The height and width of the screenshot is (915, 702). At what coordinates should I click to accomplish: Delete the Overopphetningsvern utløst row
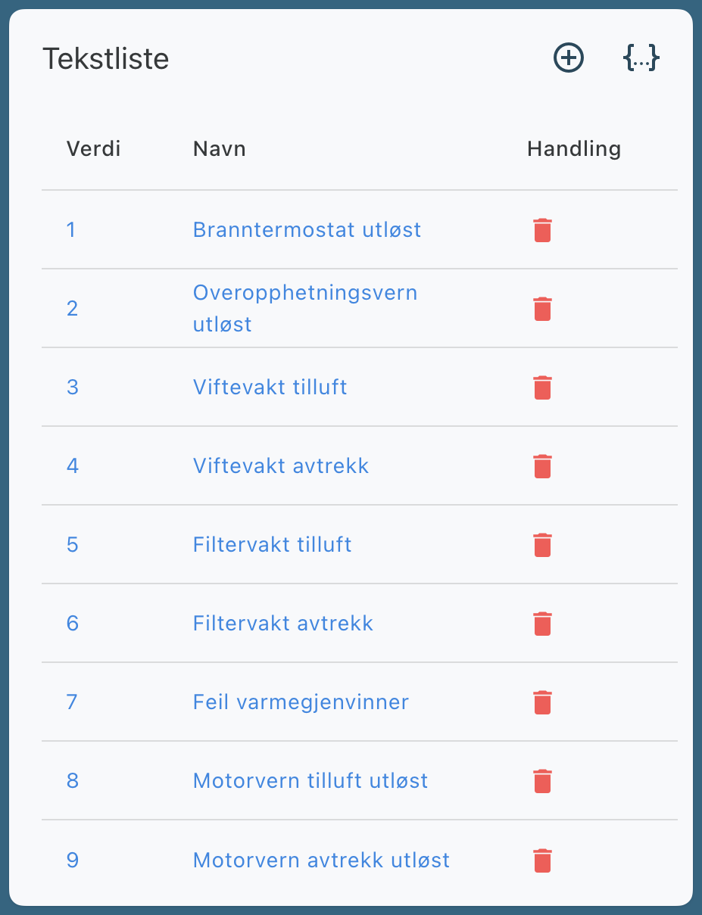point(542,309)
